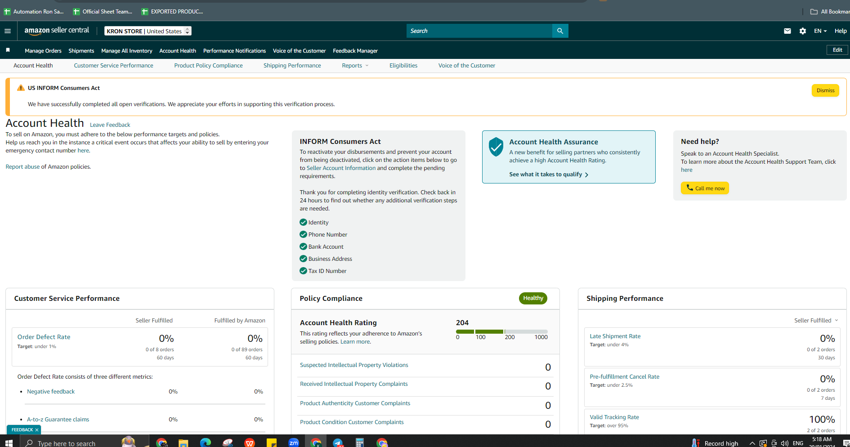Viewport: 850px width, 447px height.
Task: Switch to Shipping Performance tab
Action: (x=292, y=66)
